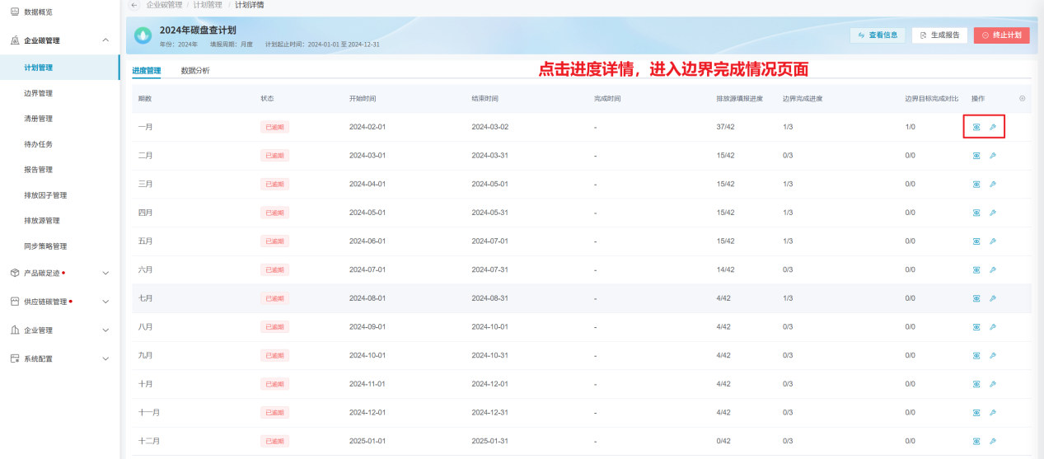Click the 查看信息 button
Screen dimensions: 1044x459
[x=878, y=35]
